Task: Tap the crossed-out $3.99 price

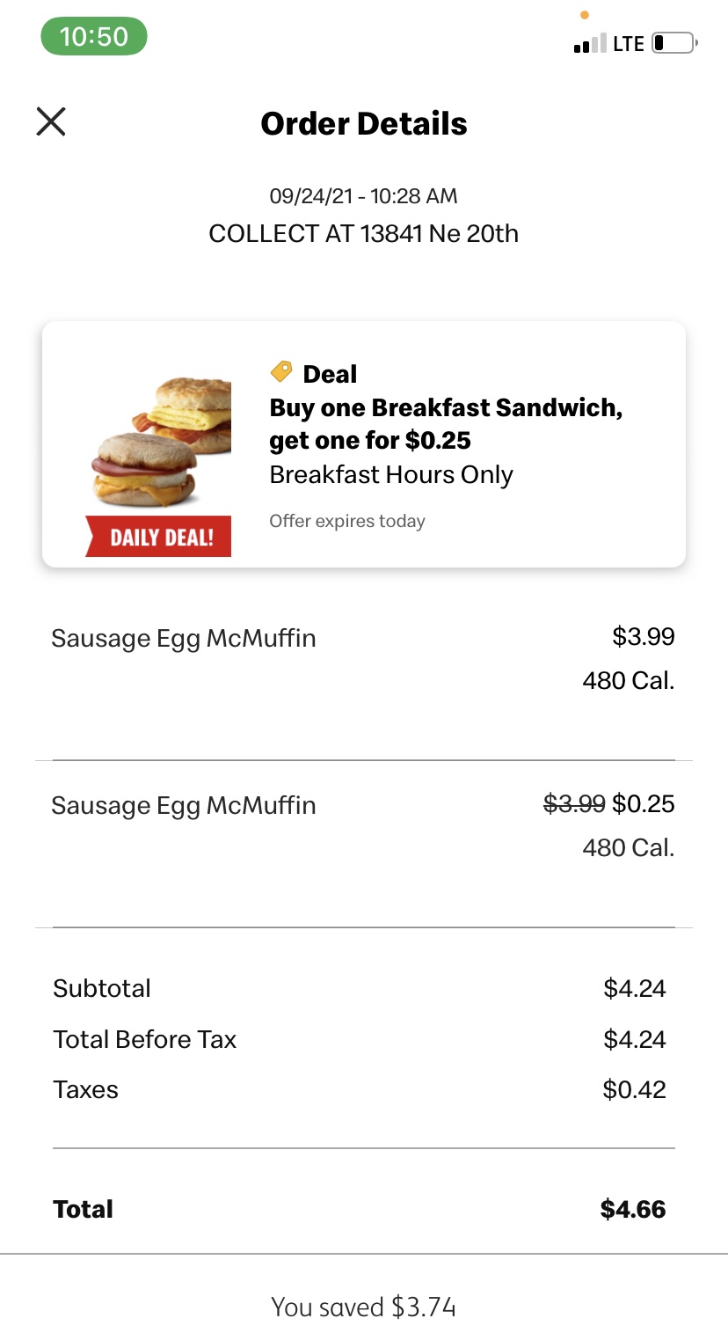Action: (574, 803)
